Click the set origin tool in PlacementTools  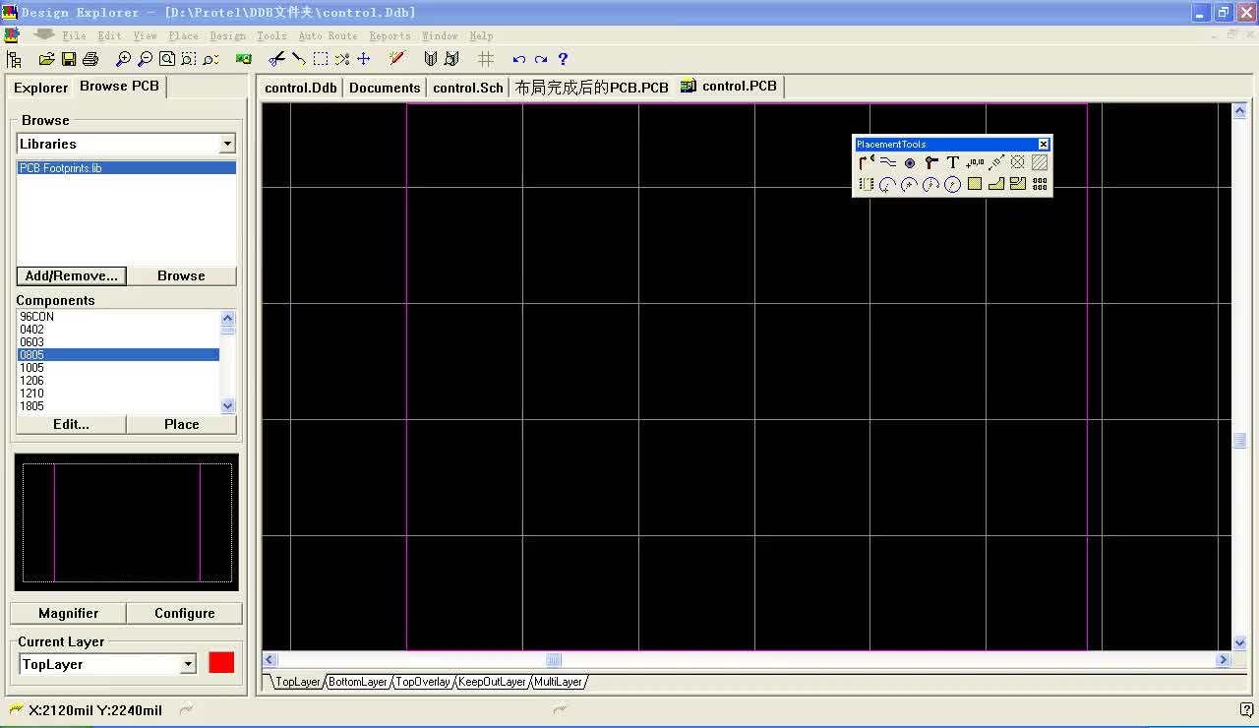(1017, 162)
